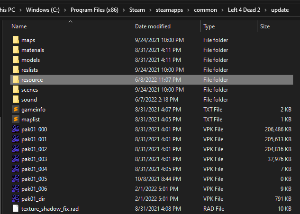Expand the chevron after Steam in breadcrumb
The height and width of the screenshot is (214, 300).
click(151, 9)
